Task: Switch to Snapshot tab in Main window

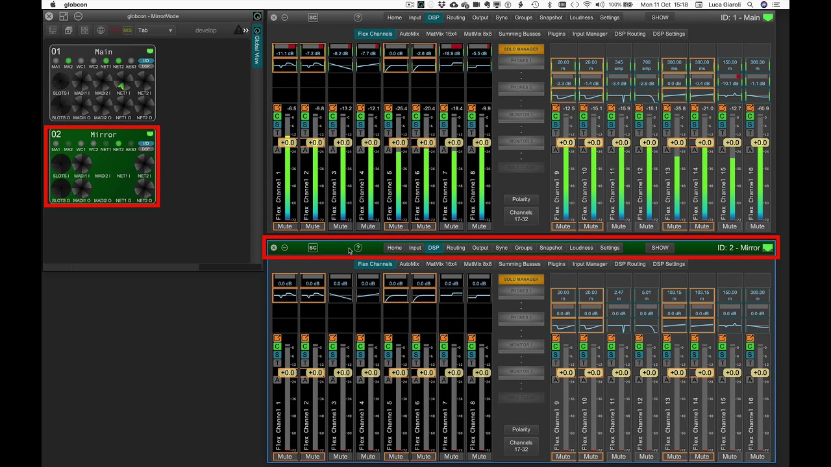Action: click(x=551, y=18)
